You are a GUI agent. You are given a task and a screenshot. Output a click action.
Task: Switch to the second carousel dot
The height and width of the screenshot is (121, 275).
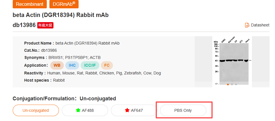point(232,84)
